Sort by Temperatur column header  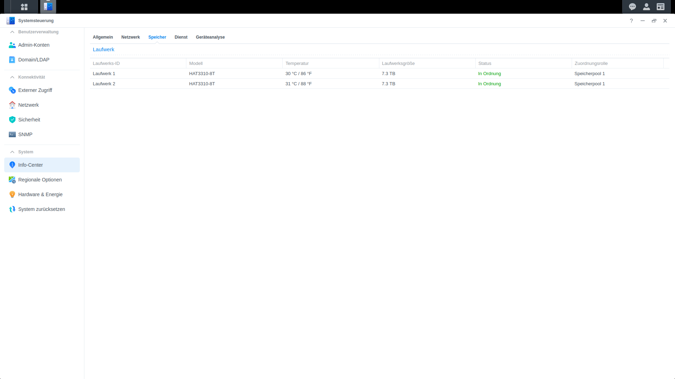coord(297,64)
